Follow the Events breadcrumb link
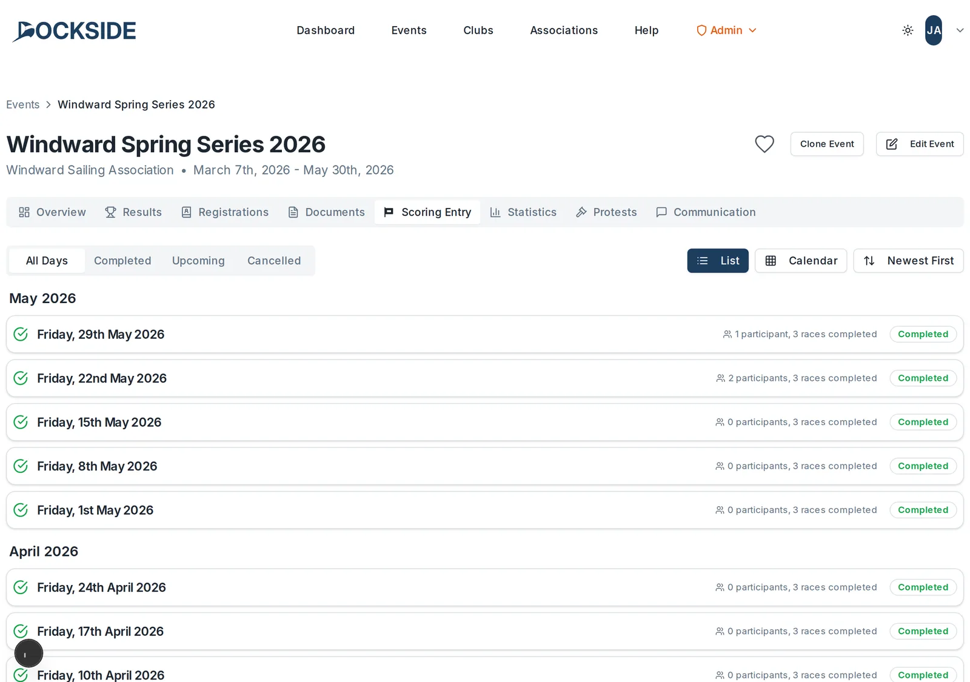This screenshot has width=970, height=682. coord(23,104)
